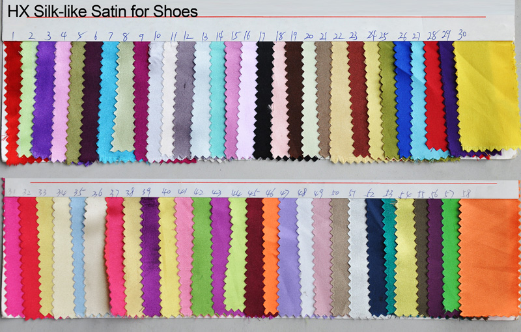The image size is (521, 332).
Task: Choose the burgundy red swatch number 23
Action: pyautogui.click(x=358, y=99)
